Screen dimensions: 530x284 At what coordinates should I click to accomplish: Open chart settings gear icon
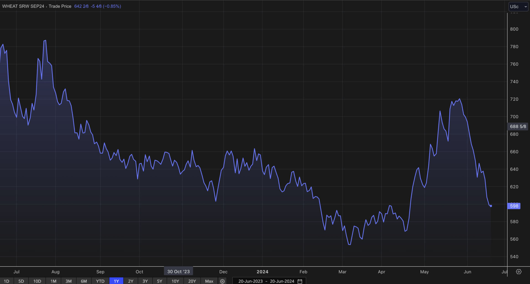(222, 281)
